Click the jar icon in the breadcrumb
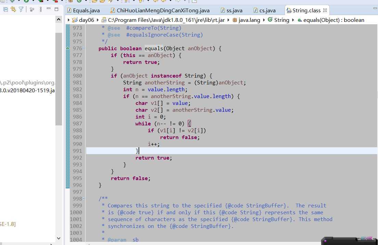Image resolution: width=378 pixels, height=245 pixels. coord(104,20)
